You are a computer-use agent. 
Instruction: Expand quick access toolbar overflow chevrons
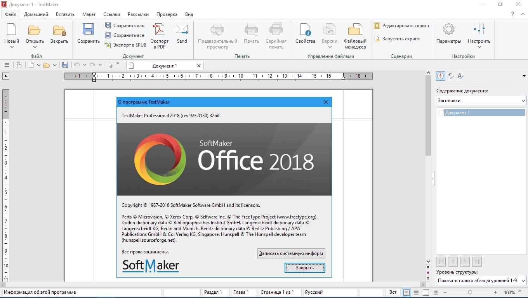pos(118,63)
